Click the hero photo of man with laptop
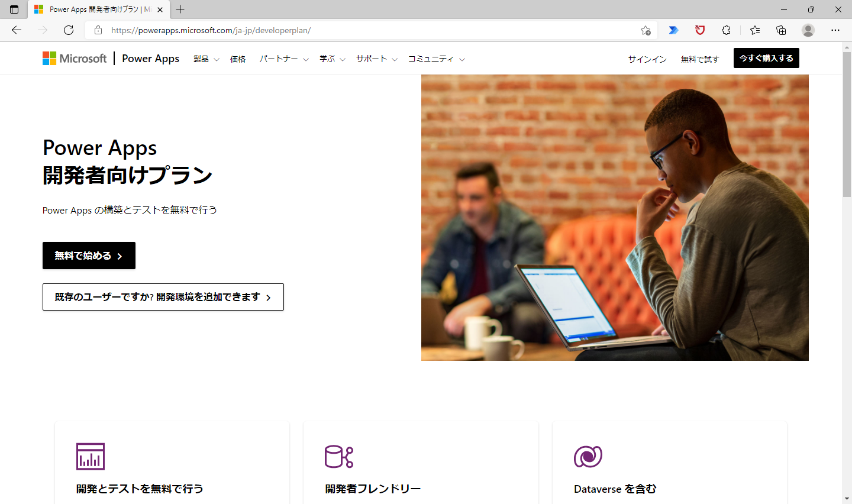Screen dimensions: 852x504 click(x=615, y=218)
